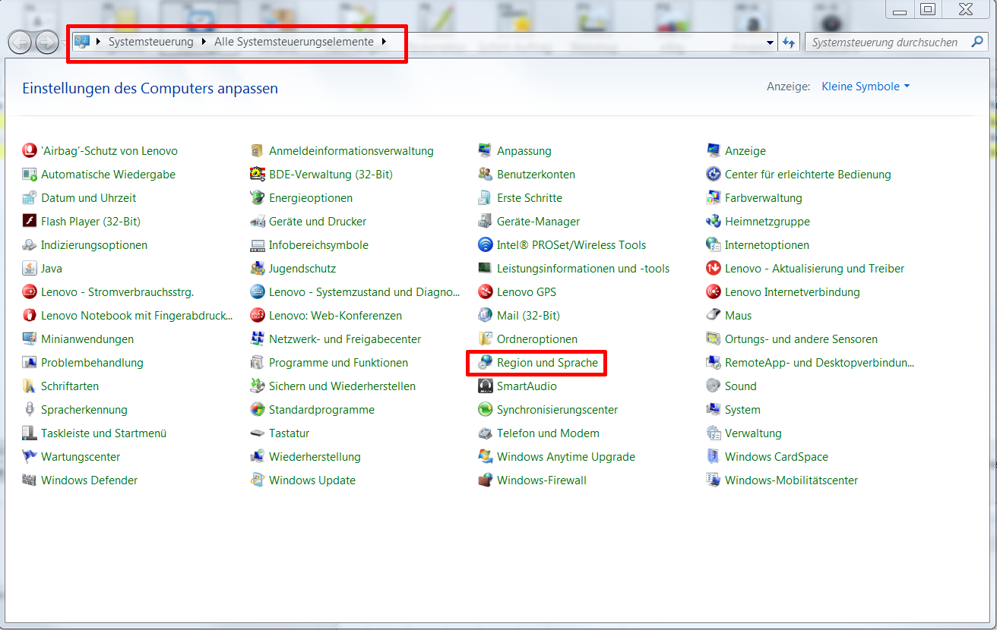
Task: Open the 'Airbag'-Schutz von Lenovo icon
Action: pyautogui.click(x=30, y=150)
